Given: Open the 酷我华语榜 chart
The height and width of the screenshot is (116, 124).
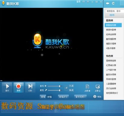Looking at the screenshot, I should pos(111,75).
